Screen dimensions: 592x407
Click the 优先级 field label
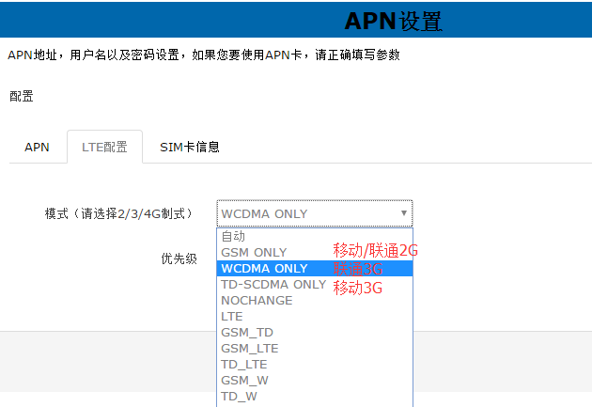[x=179, y=258]
